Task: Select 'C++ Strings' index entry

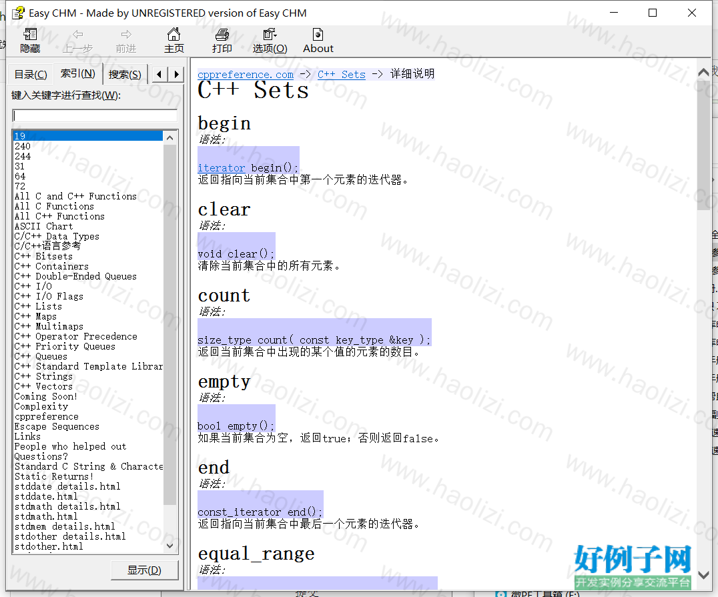Action: 43,376
